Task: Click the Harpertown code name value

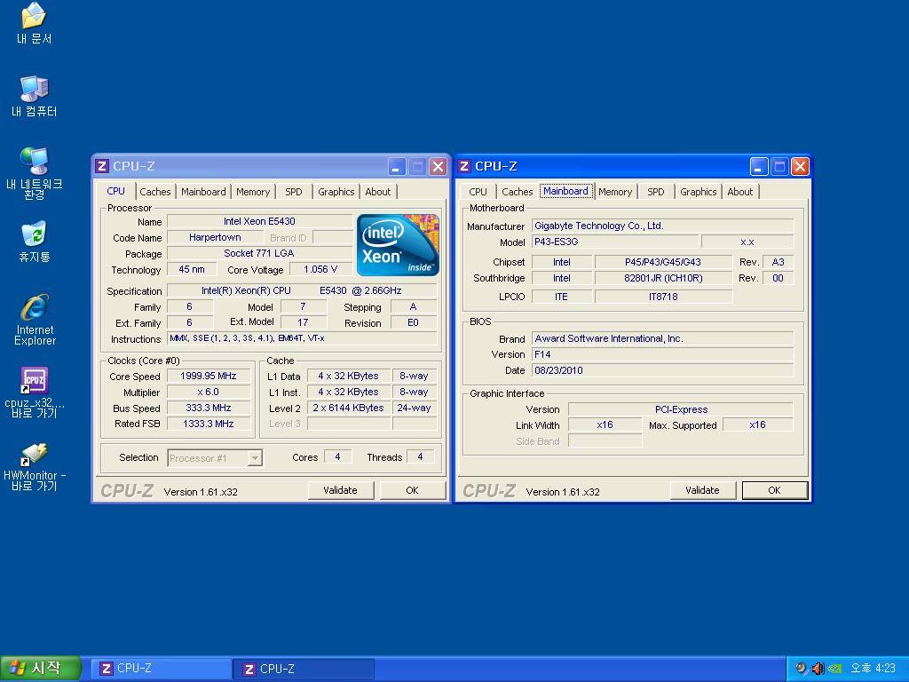Action: click(215, 237)
